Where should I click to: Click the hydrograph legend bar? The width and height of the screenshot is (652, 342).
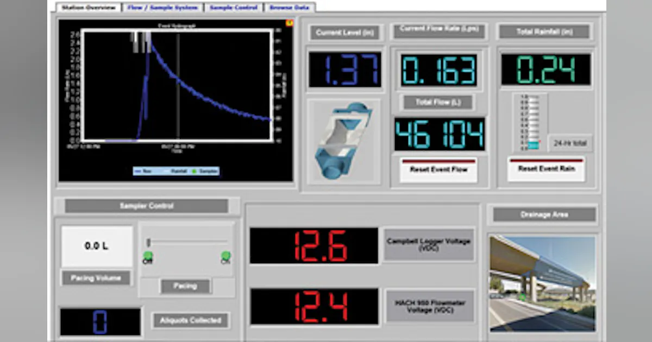pyautogui.click(x=176, y=171)
